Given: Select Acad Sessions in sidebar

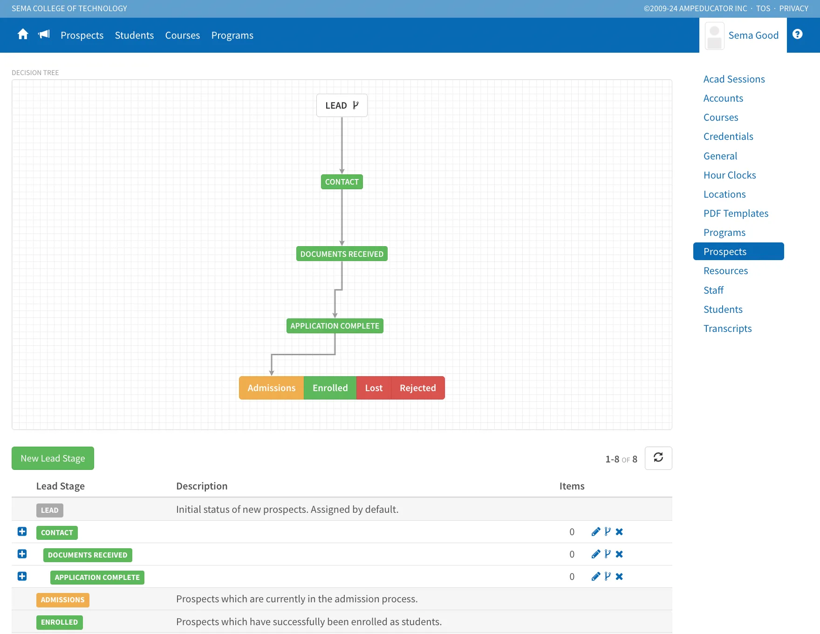Looking at the screenshot, I should click(734, 79).
